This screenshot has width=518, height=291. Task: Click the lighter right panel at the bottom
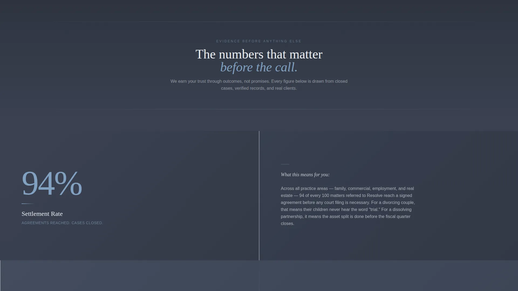pos(388,276)
